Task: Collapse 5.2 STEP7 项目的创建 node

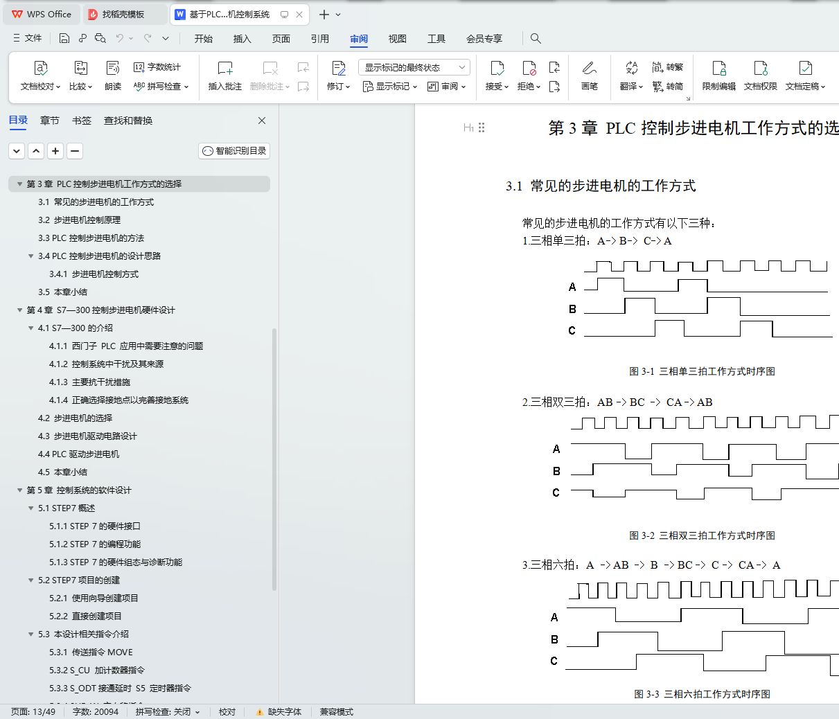Action: tap(30, 580)
